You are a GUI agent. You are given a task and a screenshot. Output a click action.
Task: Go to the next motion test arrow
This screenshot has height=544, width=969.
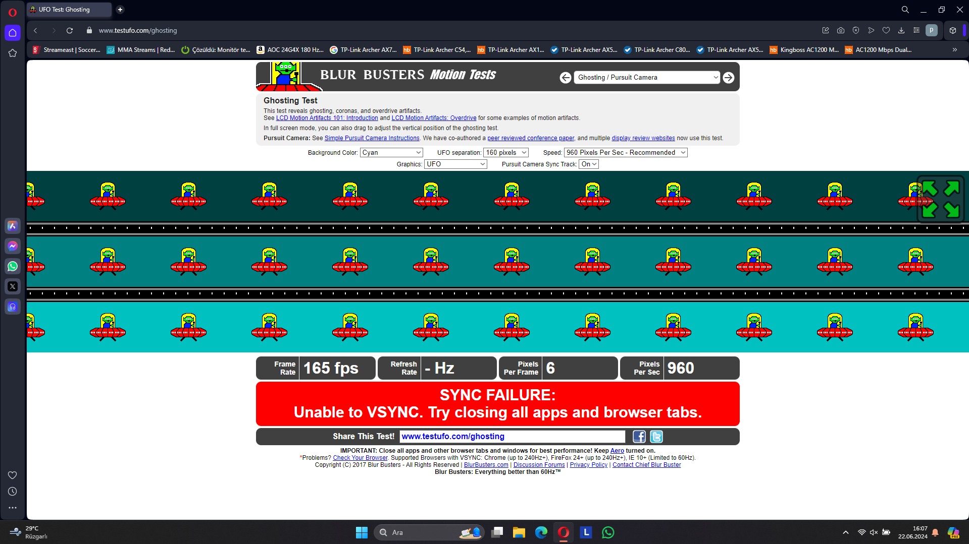point(728,78)
